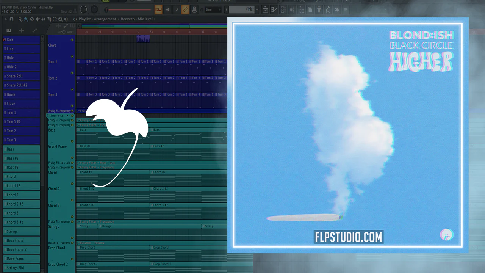Click the Reeverb breadcrumb item
485x273 pixels.
tap(128, 19)
